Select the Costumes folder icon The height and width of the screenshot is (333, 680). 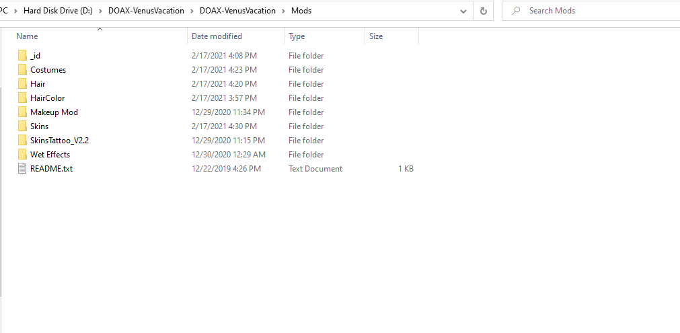tap(23, 70)
